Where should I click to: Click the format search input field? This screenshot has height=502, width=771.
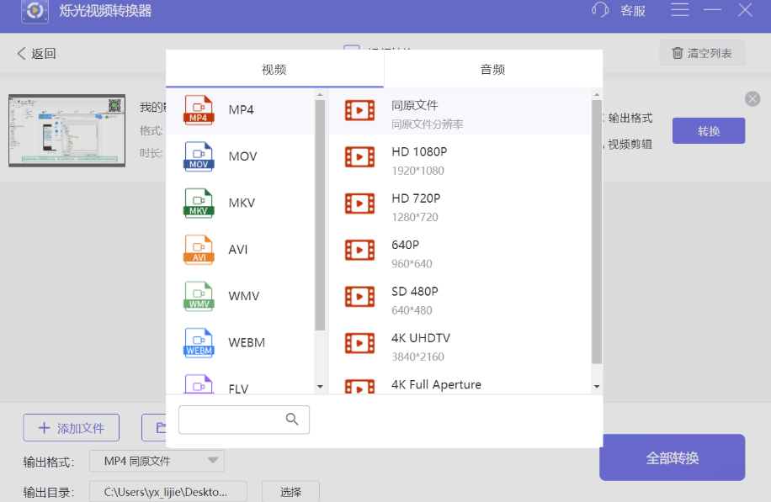tap(244, 419)
